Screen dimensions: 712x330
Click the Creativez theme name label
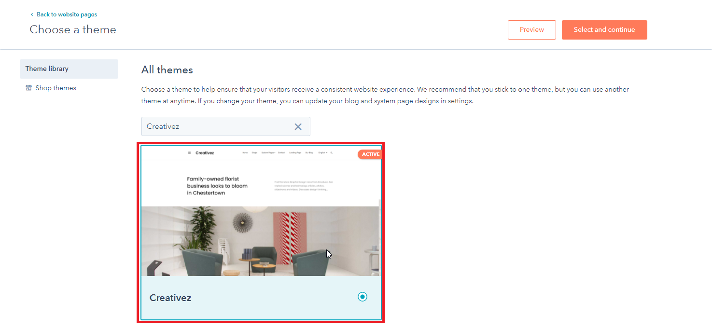point(170,298)
